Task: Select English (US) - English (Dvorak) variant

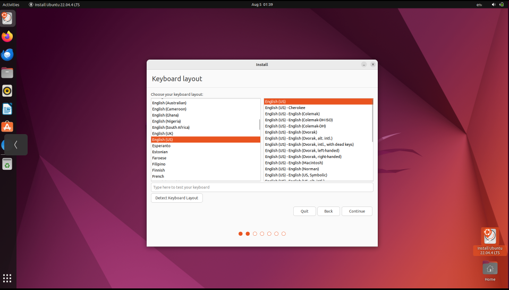Action: [318, 132]
